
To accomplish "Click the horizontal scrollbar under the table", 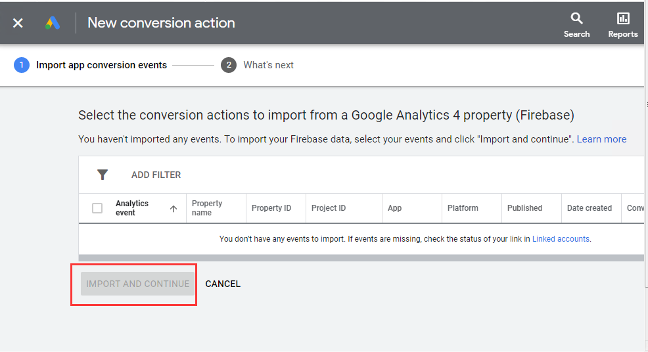I will pos(361,258).
